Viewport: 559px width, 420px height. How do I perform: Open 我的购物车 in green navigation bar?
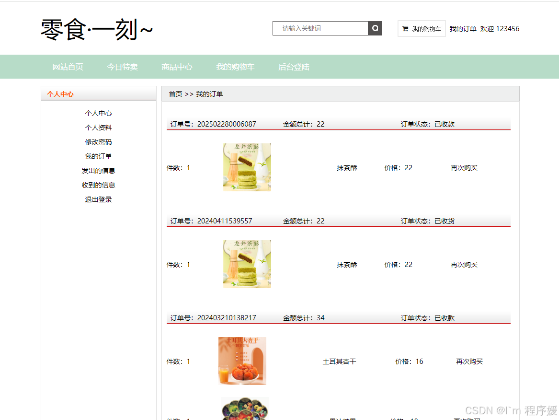point(235,67)
